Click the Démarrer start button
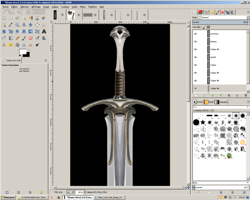 click(x=8, y=197)
